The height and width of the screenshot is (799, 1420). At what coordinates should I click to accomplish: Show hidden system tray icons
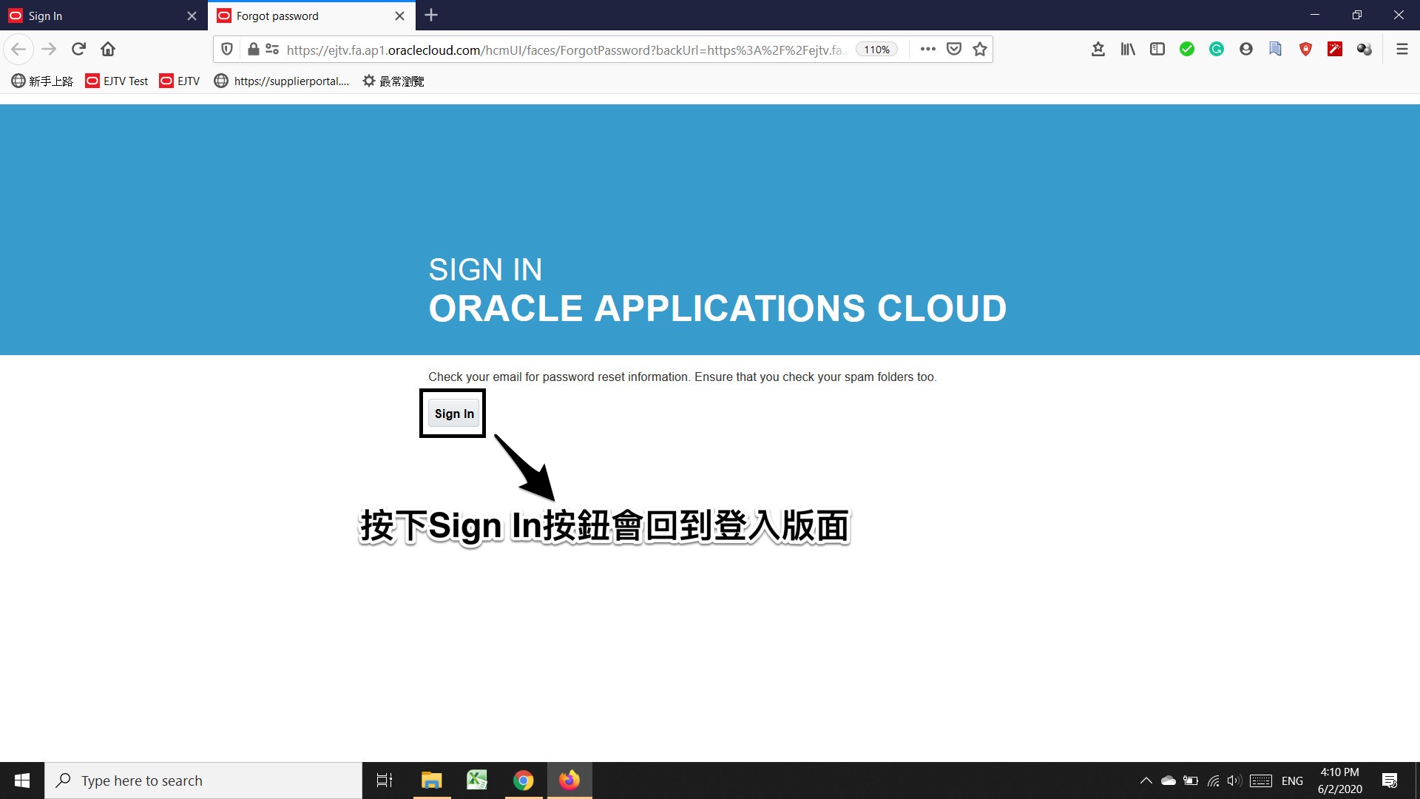[x=1146, y=781]
